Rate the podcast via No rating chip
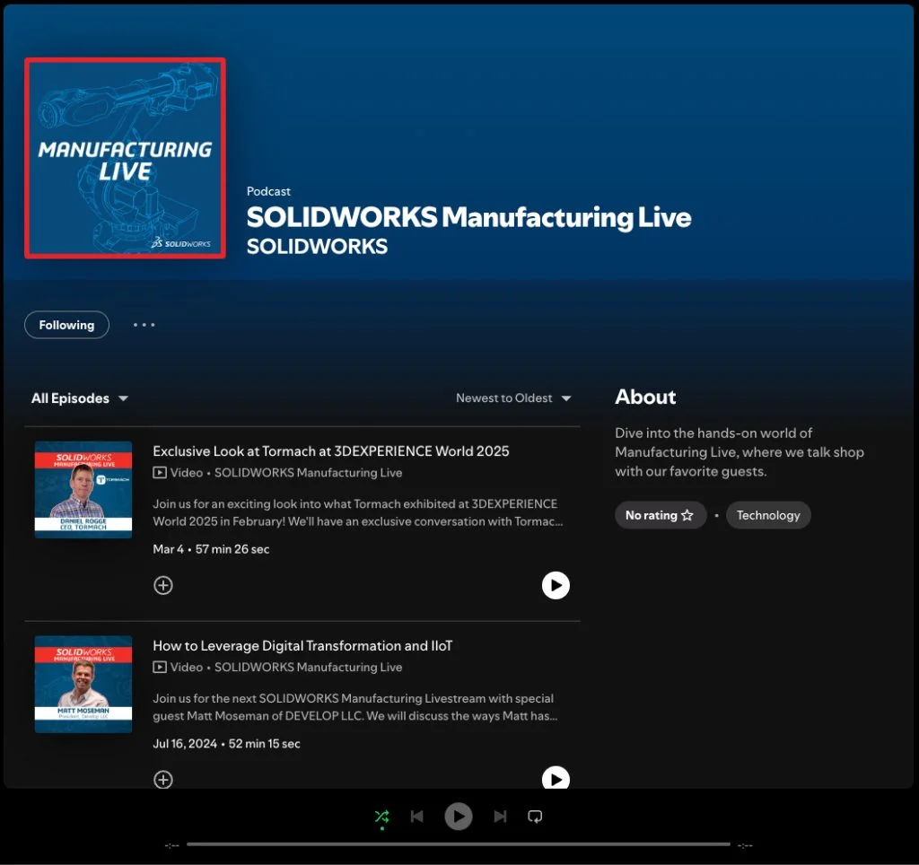Image resolution: width=919 pixels, height=865 pixels. (x=660, y=515)
